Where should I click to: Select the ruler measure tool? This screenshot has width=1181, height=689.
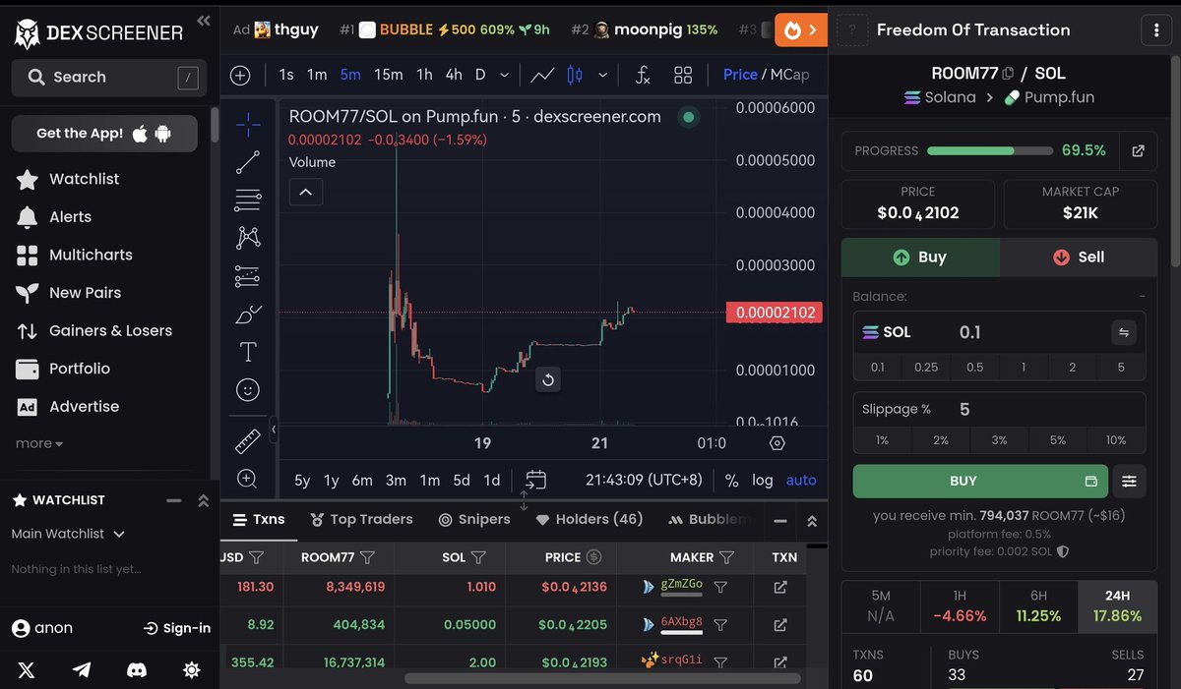[248, 441]
